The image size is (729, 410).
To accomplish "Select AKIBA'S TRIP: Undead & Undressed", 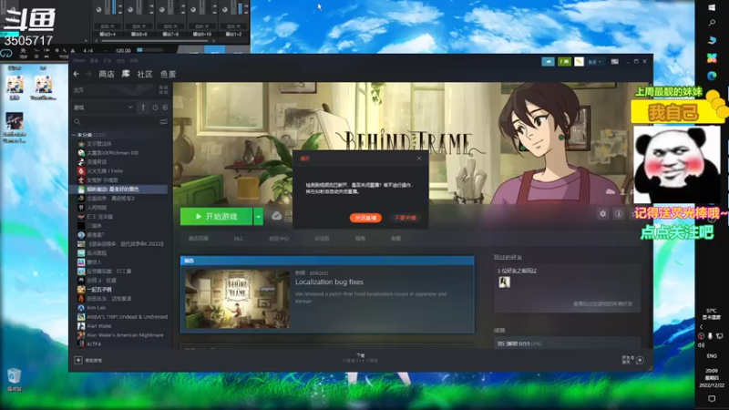I will point(127,317).
